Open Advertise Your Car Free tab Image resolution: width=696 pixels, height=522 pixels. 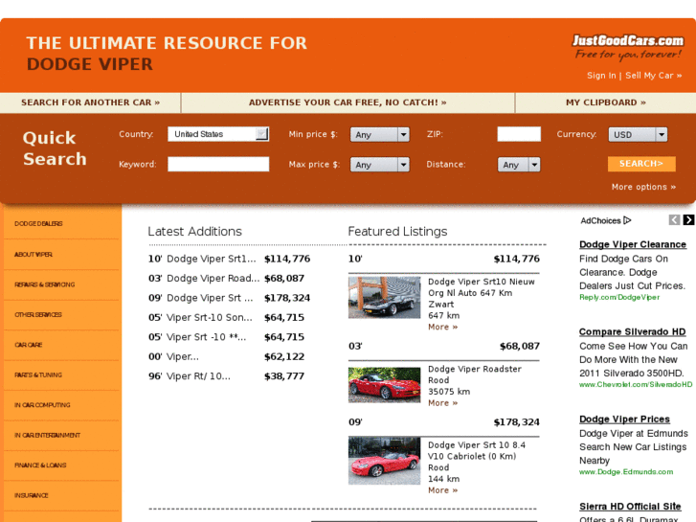pyautogui.click(x=348, y=102)
